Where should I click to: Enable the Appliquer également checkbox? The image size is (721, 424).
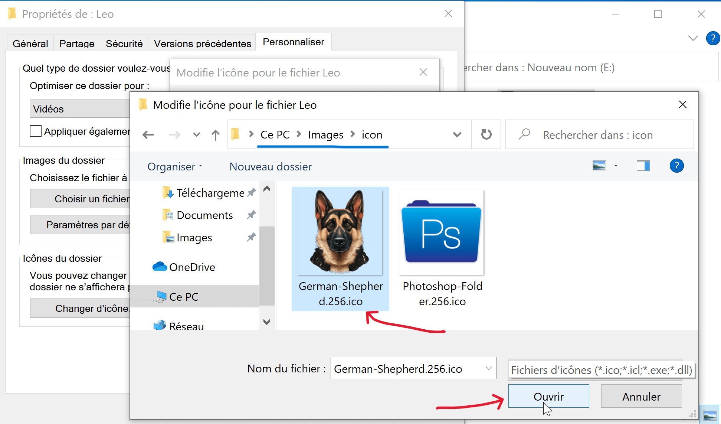tap(35, 131)
